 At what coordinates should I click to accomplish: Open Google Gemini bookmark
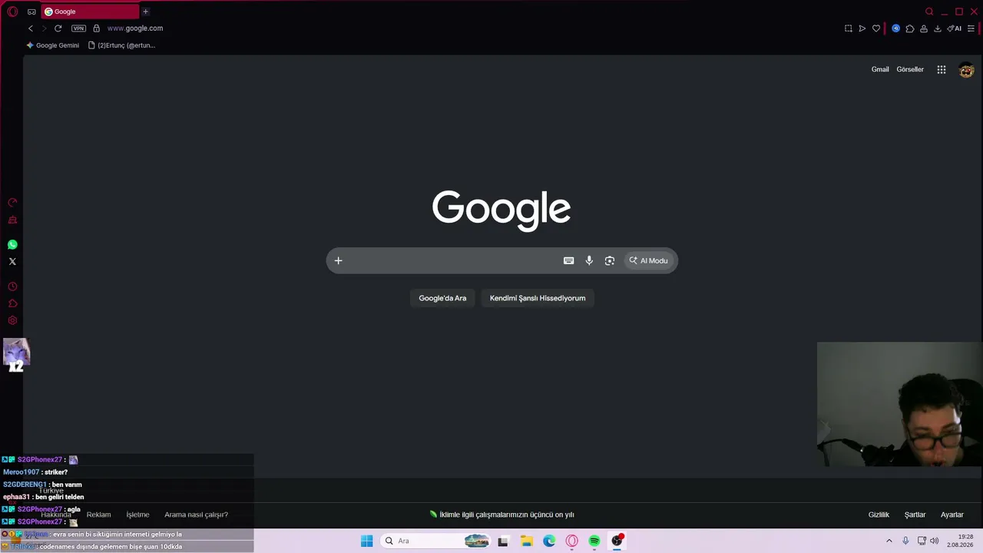pos(53,45)
